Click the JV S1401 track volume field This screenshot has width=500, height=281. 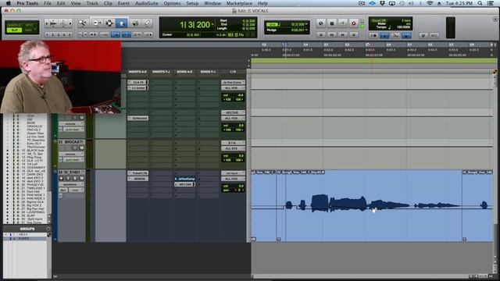(233, 186)
